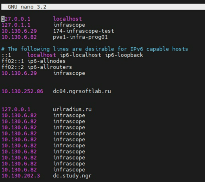The width and height of the screenshot is (205, 182).
Task: Click the word hosts ending the comment
Action: click(180, 49)
